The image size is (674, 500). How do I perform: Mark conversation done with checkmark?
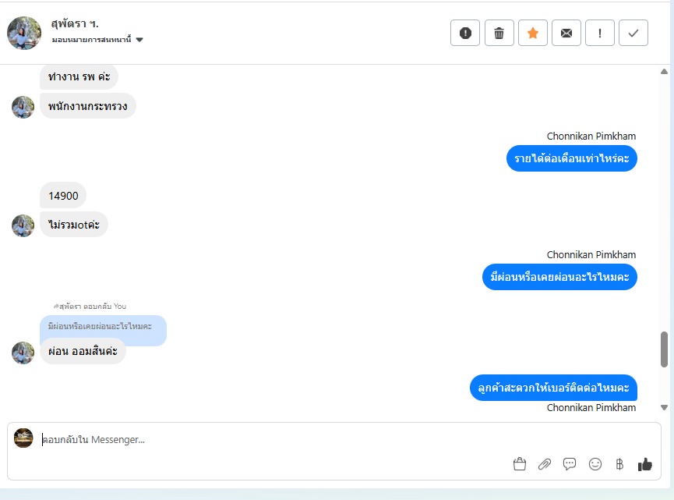pyautogui.click(x=633, y=33)
